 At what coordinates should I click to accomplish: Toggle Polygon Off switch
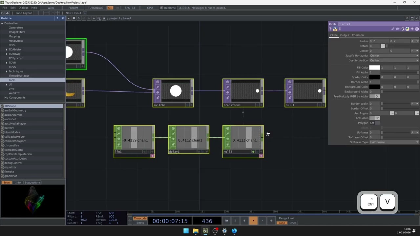click(375, 123)
